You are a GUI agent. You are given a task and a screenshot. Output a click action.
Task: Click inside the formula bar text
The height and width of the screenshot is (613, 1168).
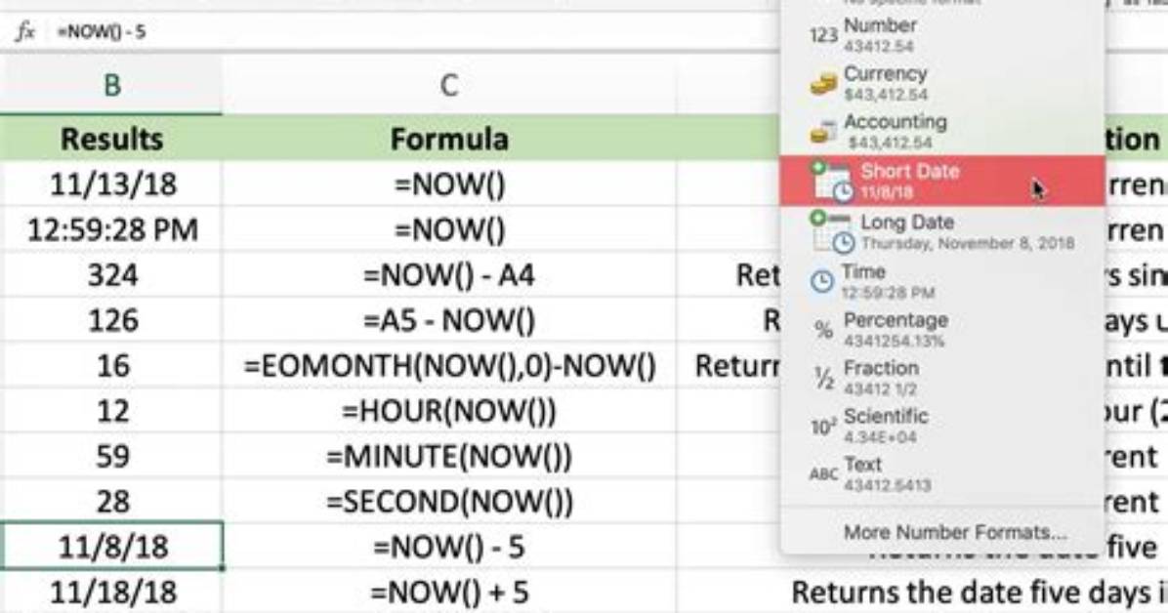pyautogui.click(x=102, y=32)
